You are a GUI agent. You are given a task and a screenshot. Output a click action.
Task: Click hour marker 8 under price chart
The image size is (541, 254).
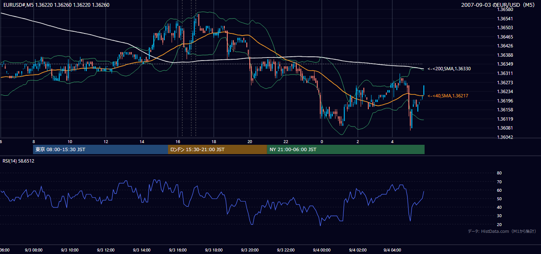click(33, 141)
